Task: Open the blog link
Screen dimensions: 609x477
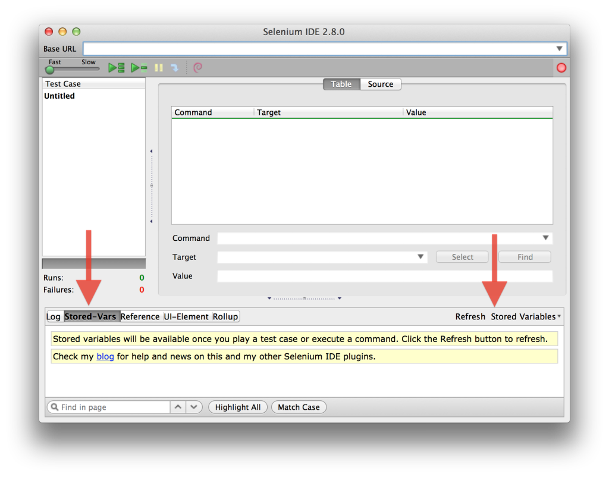Action: [x=105, y=356]
